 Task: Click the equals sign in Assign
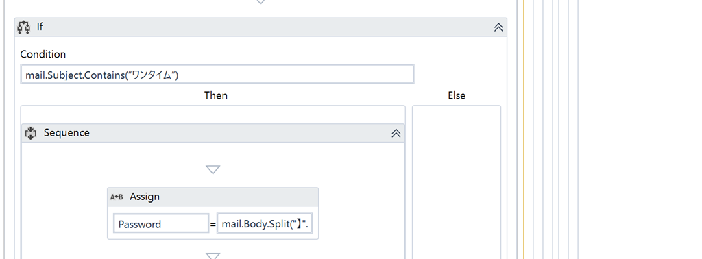pyautogui.click(x=213, y=224)
